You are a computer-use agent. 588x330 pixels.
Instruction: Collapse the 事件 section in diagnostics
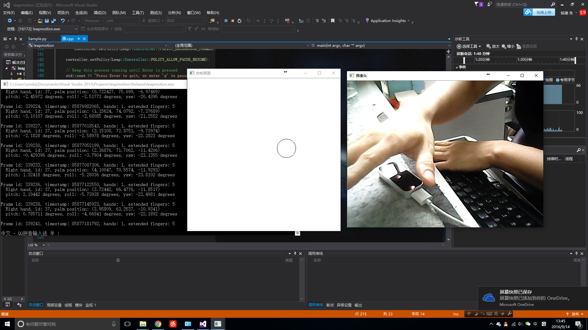point(456,67)
